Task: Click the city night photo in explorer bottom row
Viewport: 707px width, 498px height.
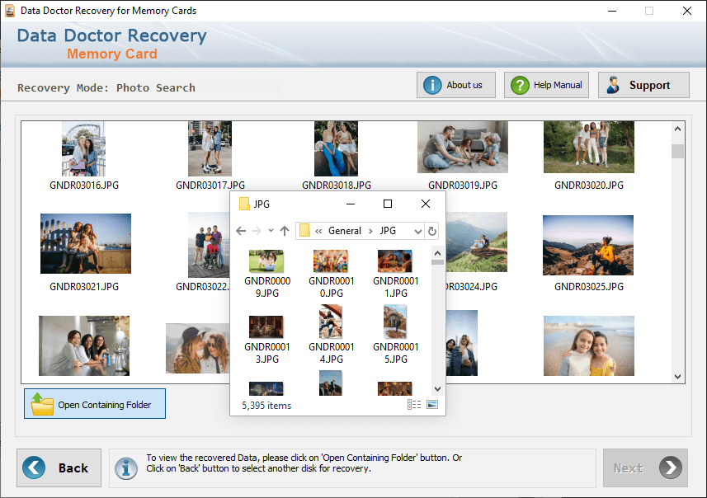Action: pyautogui.click(x=266, y=388)
